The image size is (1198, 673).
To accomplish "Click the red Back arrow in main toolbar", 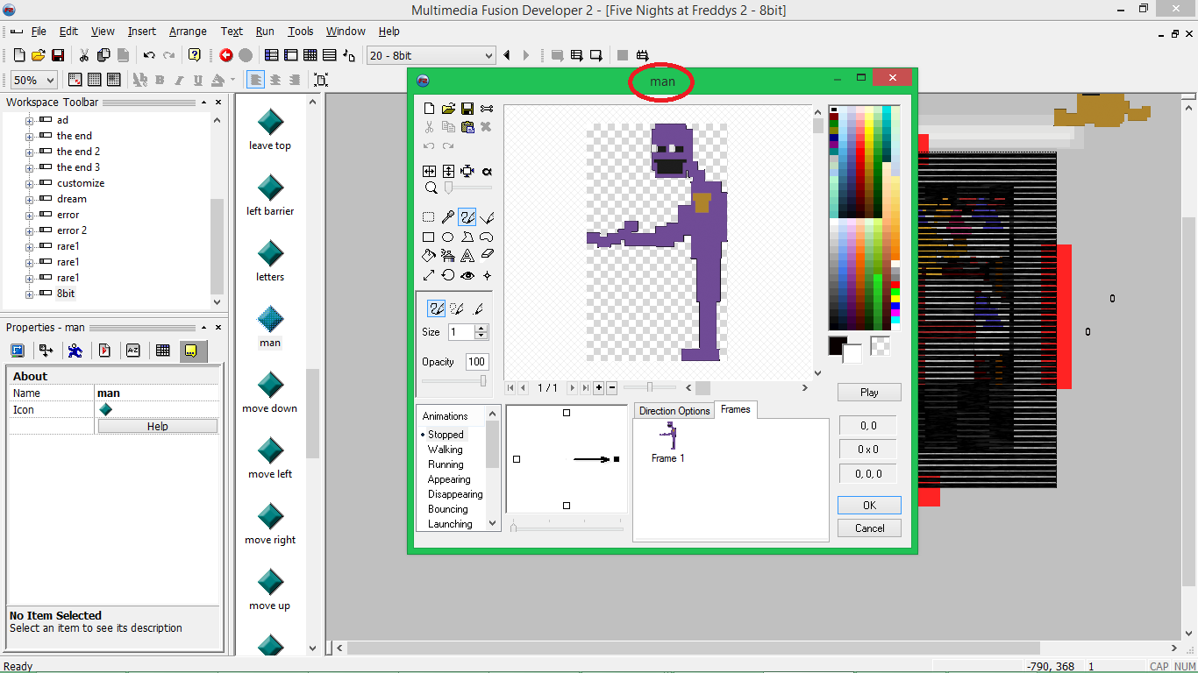I will click(x=226, y=55).
